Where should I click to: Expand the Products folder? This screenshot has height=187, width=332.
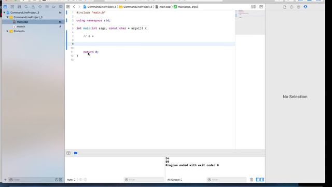point(8,31)
